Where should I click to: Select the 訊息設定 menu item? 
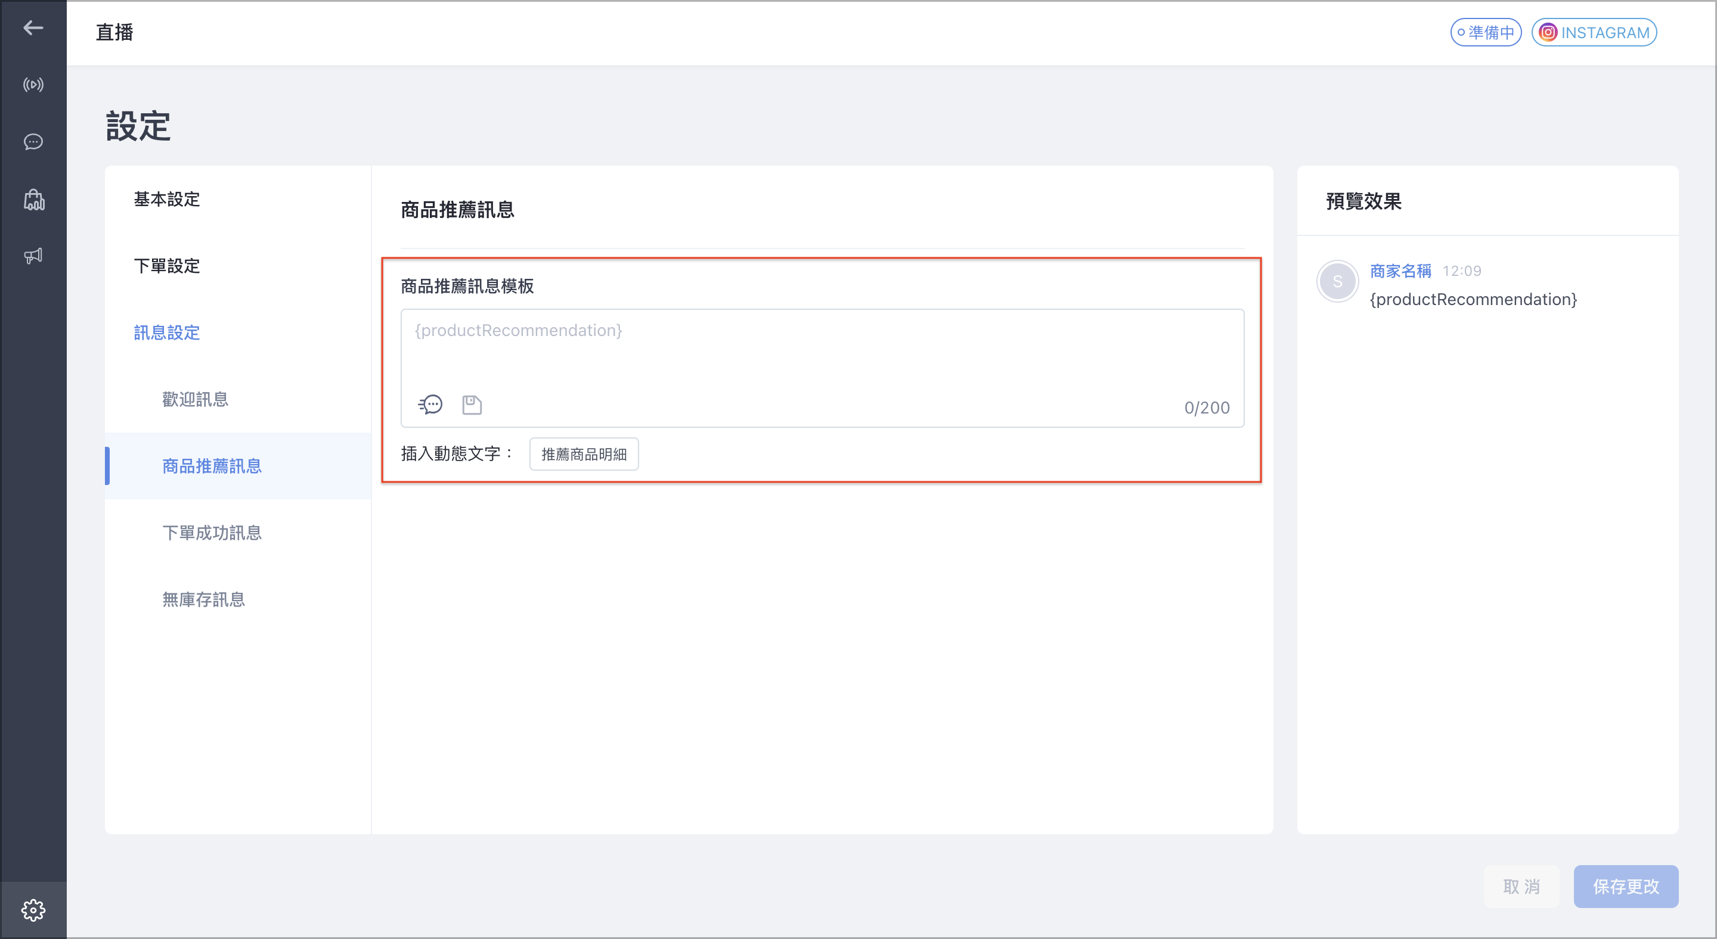tap(167, 332)
